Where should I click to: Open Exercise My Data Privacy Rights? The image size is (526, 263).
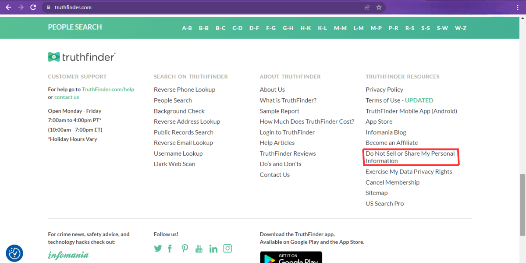409,172
